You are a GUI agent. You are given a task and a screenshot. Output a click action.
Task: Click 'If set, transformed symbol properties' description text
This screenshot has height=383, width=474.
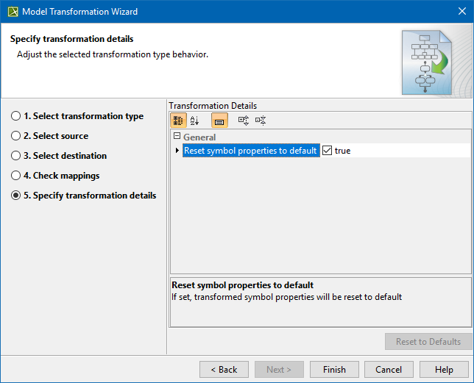pos(286,297)
